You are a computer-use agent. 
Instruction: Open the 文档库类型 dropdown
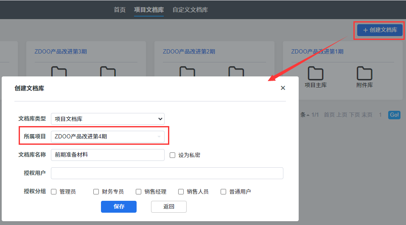point(108,119)
